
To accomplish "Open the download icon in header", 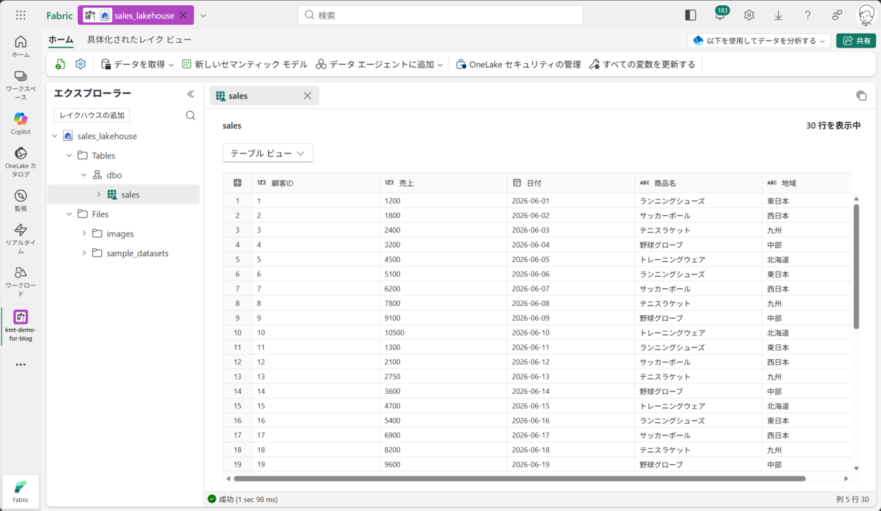I will point(778,15).
